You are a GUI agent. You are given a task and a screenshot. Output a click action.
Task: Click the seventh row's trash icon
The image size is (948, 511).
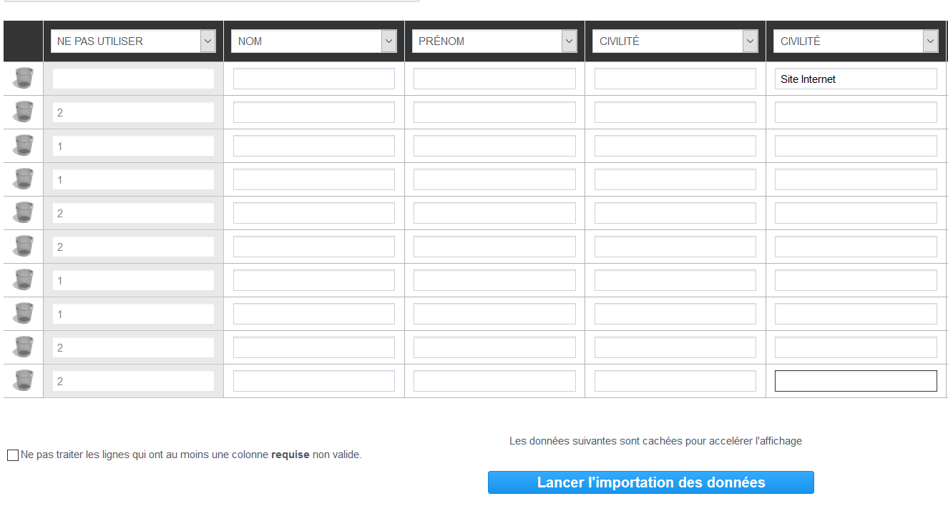[23, 279]
